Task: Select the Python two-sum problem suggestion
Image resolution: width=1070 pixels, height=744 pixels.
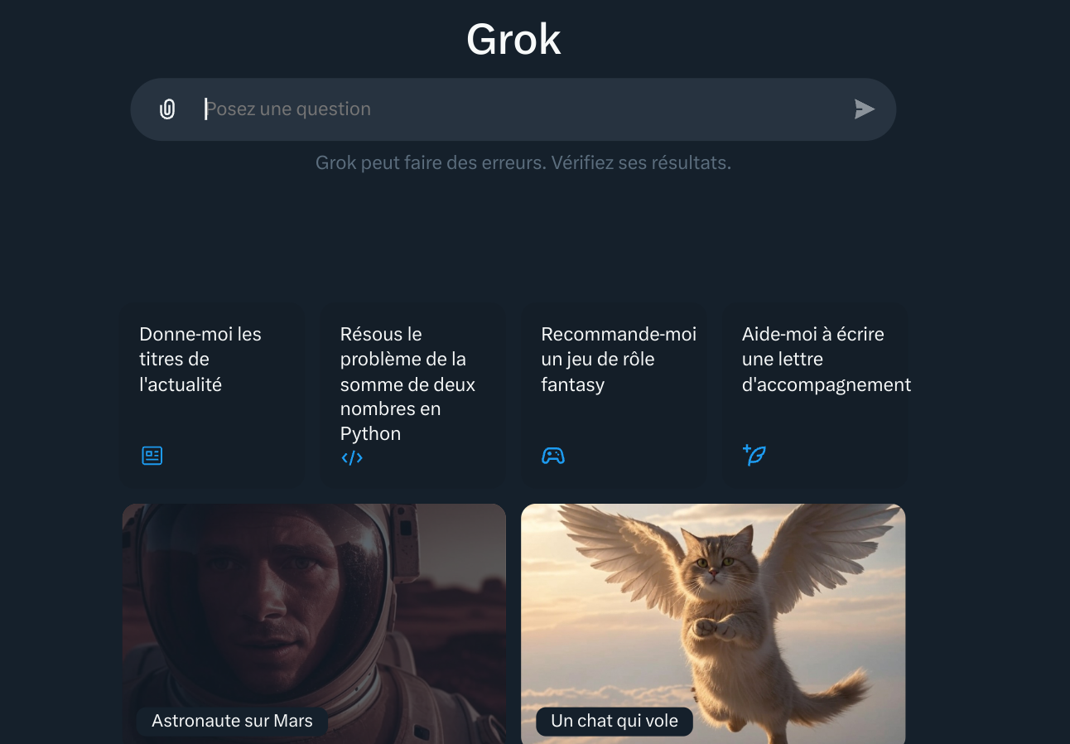Action: click(x=412, y=394)
